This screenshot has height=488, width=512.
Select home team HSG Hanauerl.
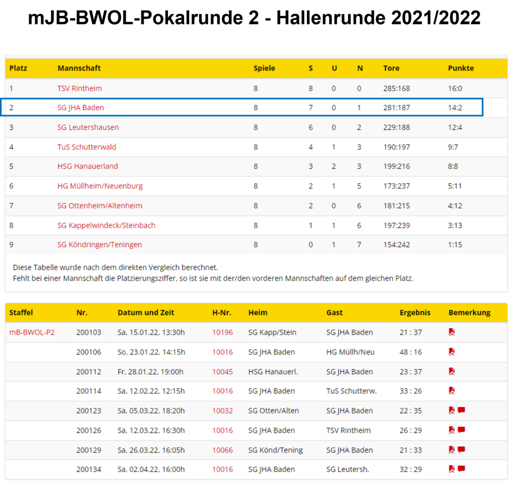(273, 371)
